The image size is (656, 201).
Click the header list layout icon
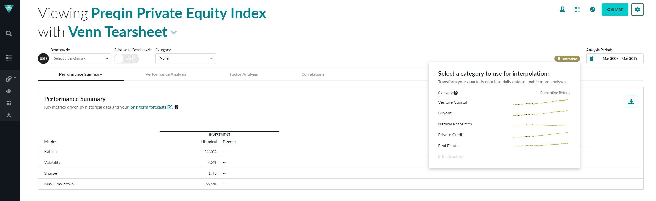(577, 10)
